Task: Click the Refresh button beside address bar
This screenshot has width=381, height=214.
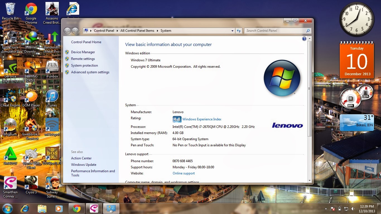Action: (239, 31)
